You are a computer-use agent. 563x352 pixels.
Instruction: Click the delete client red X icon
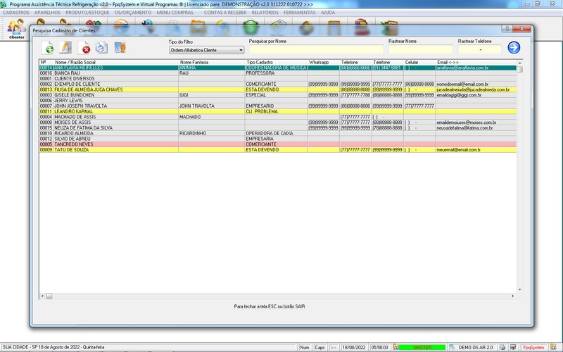click(x=84, y=48)
